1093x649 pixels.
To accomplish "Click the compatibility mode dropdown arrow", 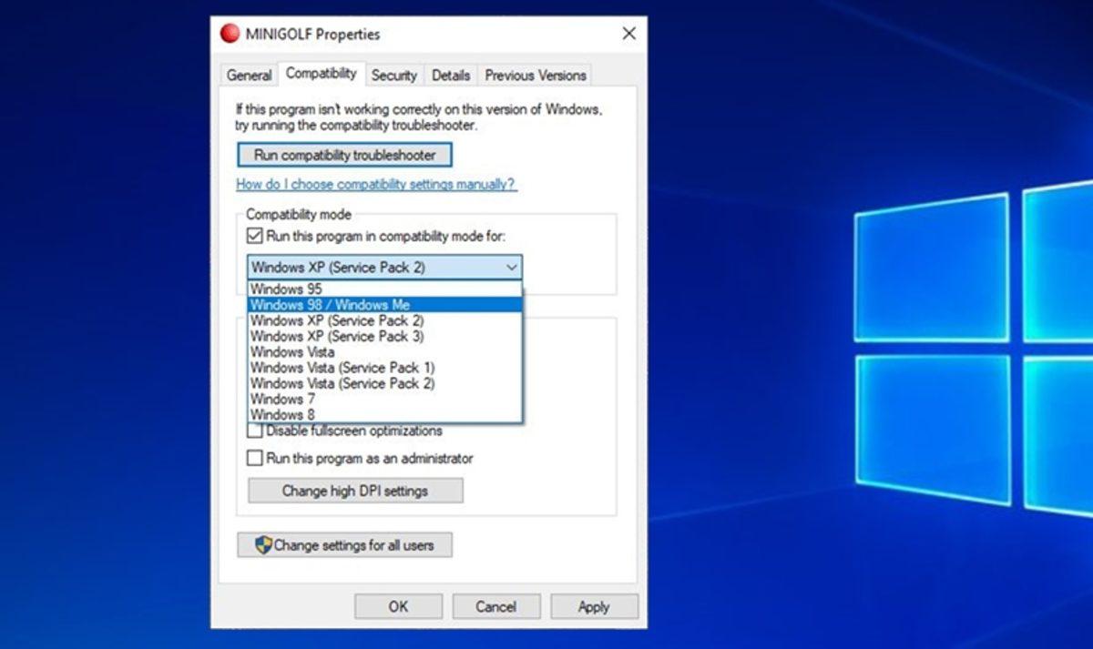I will click(x=512, y=267).
